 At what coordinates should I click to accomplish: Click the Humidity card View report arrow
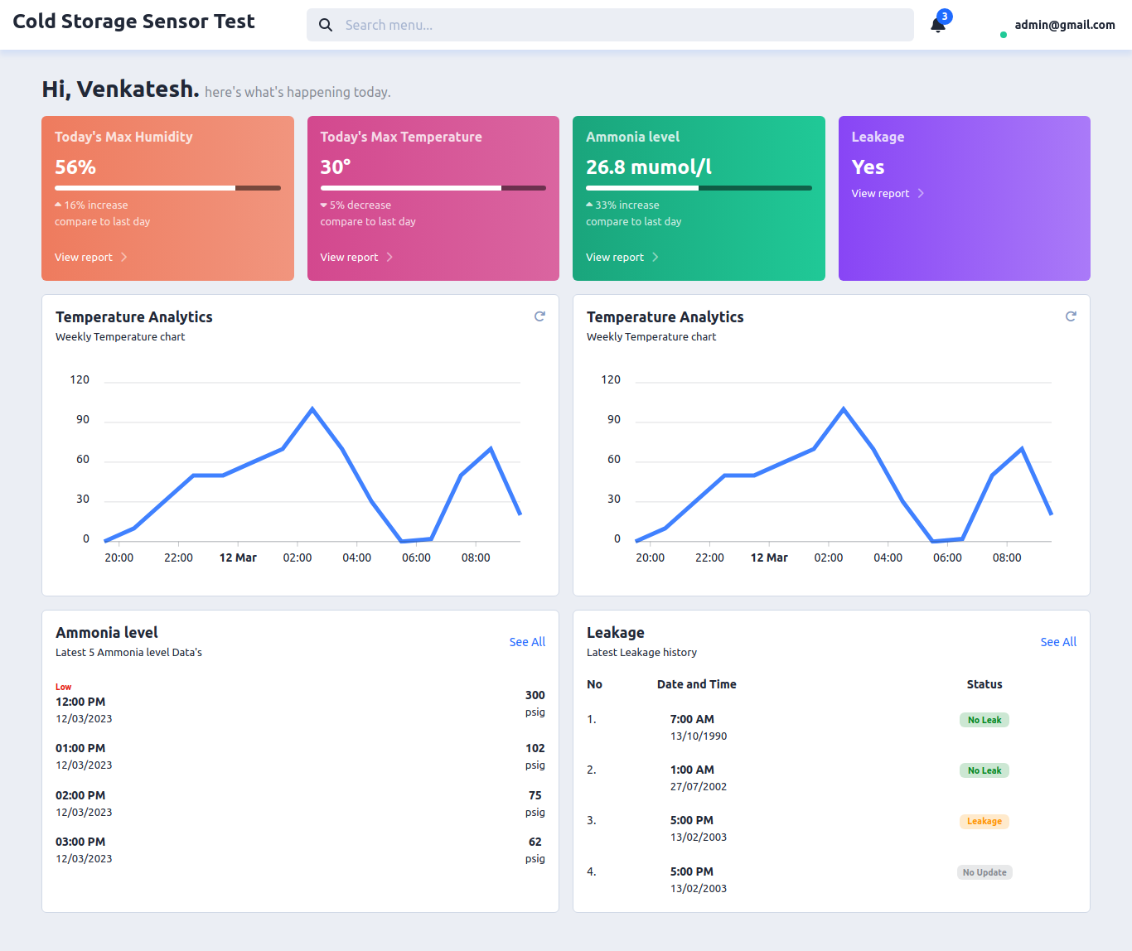click(124, 257)
